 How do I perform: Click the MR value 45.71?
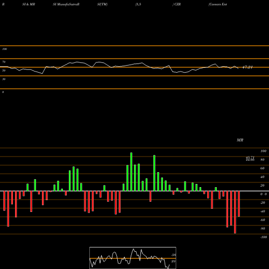click(250, 158)
